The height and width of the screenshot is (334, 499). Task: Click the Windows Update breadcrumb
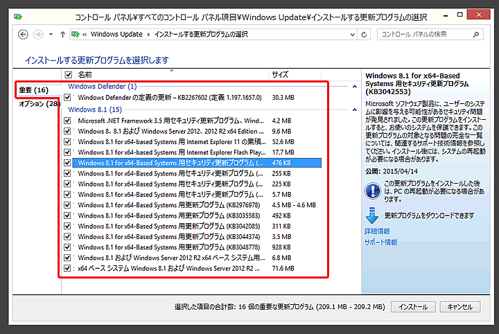pyautogui.click(x=116, y=35)
